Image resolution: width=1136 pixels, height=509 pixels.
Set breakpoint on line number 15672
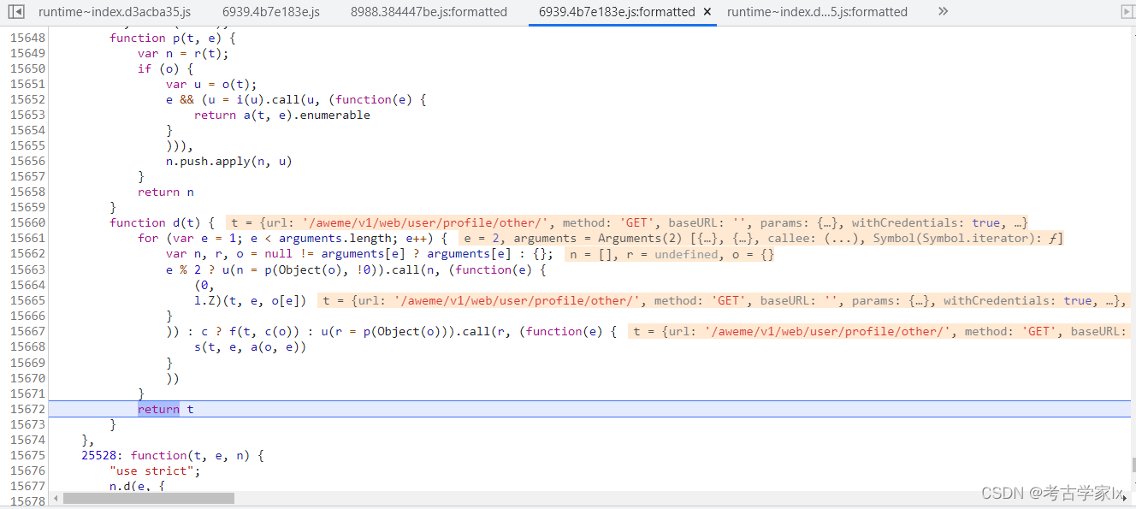tap(27, 409)
